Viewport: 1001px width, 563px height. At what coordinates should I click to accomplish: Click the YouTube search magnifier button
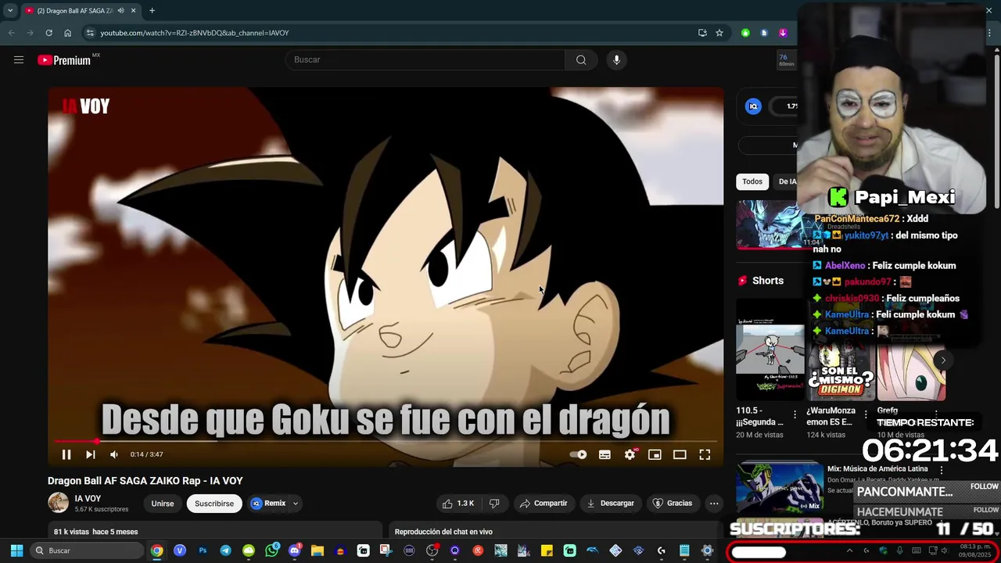click(581, 59)
